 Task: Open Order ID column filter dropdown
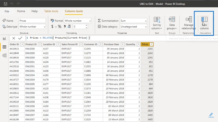(22, 44)
